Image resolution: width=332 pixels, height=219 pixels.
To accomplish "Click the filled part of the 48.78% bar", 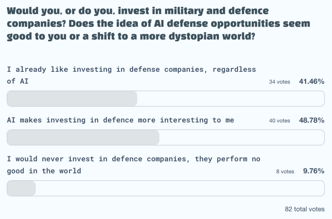I will 83,137.
